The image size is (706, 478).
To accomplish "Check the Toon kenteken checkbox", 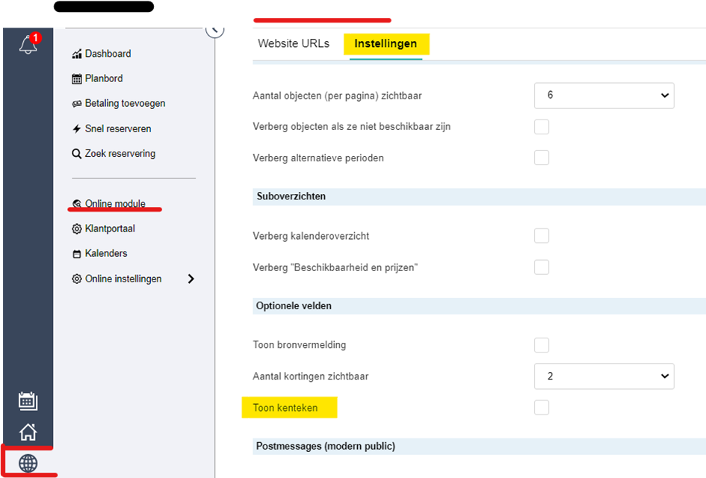I will pyautogui.click(x=541, y=407).
